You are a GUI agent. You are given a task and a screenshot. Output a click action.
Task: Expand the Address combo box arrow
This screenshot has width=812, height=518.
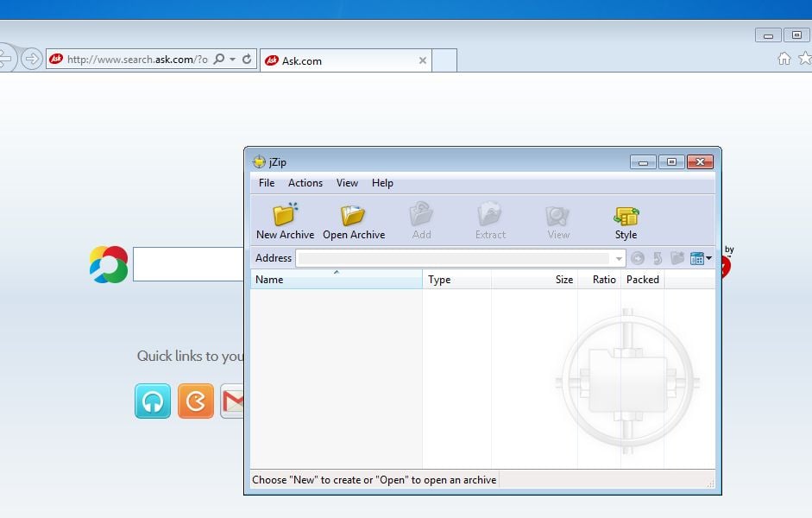click(x=619, y=258)
